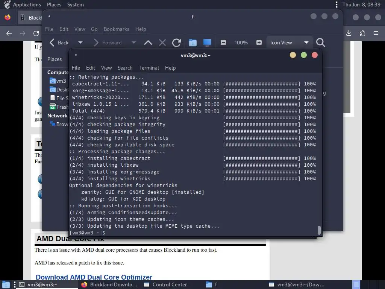The image size is (385, 289).
Task: Open the Terminal menu in the terminal window
Action: pyautogui.click(x=149, y=68)
